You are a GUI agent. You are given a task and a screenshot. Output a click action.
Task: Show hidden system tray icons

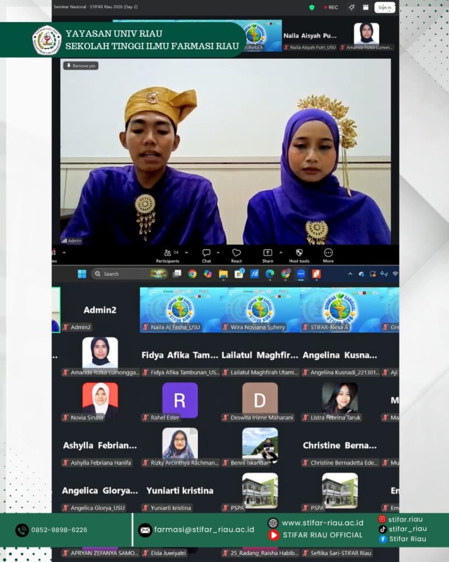point(350,274)
